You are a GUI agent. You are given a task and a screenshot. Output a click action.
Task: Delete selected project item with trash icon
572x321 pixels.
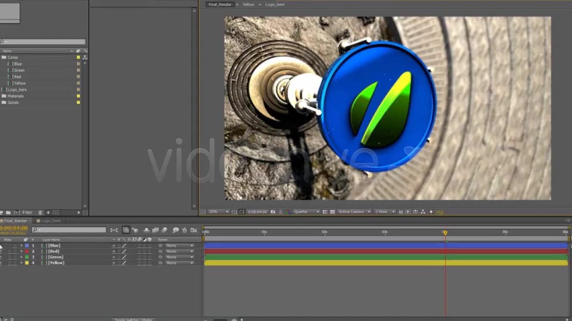point(41,212)
